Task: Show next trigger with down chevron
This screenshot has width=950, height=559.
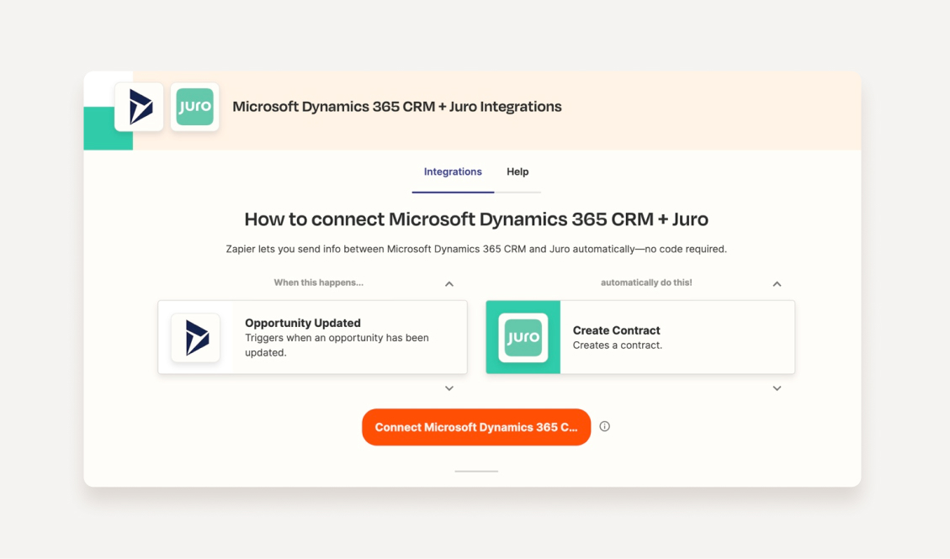Action: click(449, 388)
